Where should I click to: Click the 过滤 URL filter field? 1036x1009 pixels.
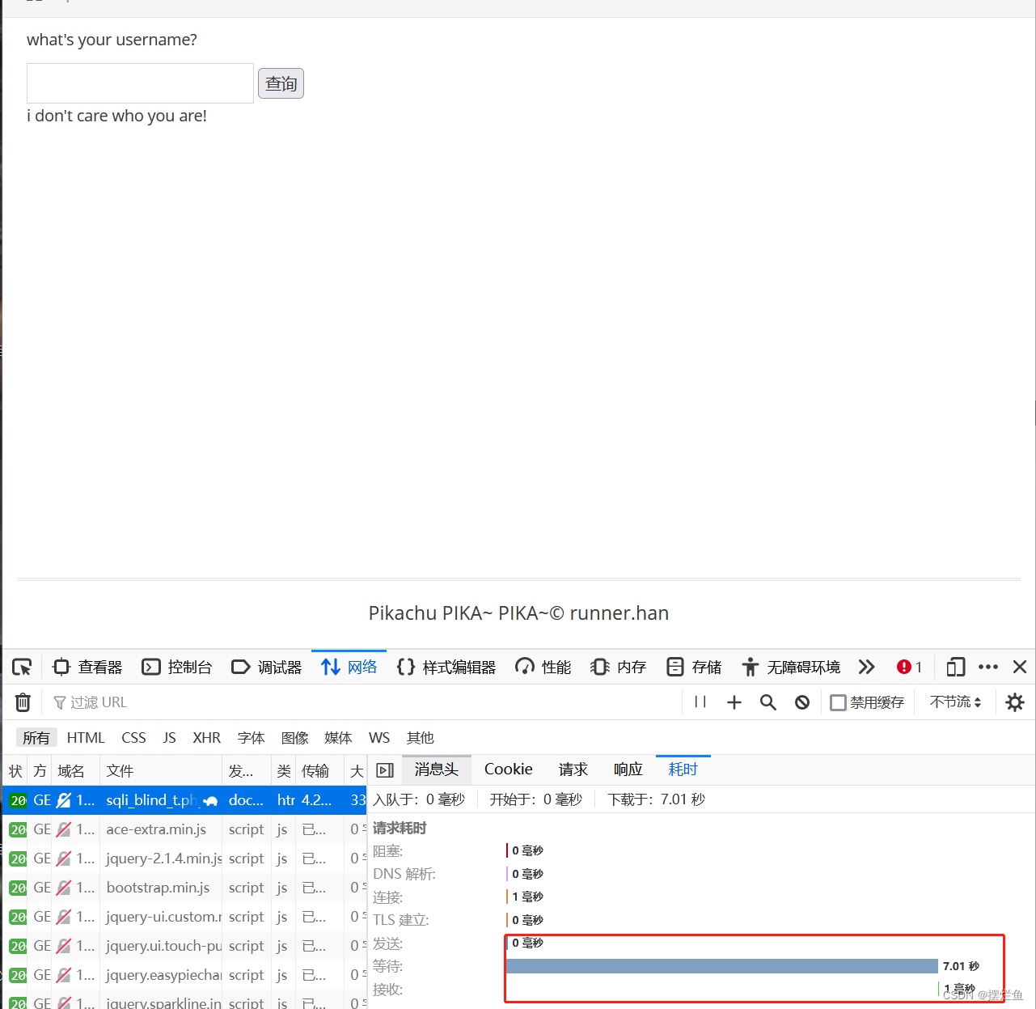click(x=364, y=702)
